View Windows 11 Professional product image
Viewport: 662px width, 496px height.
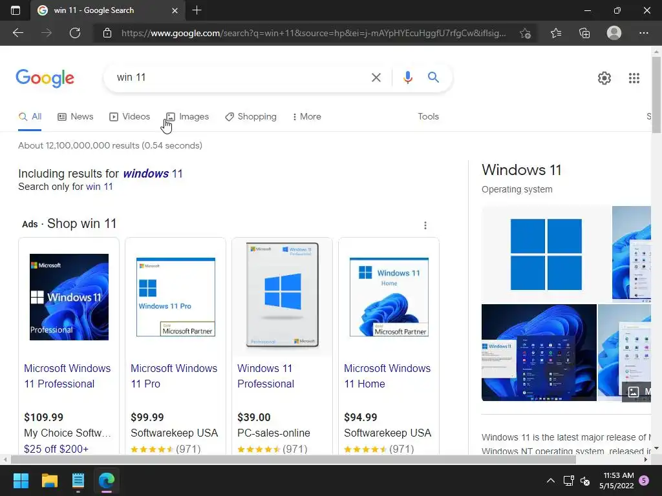point(69,297)
